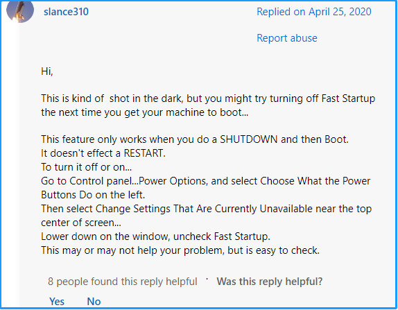Viewport: 398px width, 310px height.
Task: Click the This may or may not help line
Action: (x=180, y=250)
